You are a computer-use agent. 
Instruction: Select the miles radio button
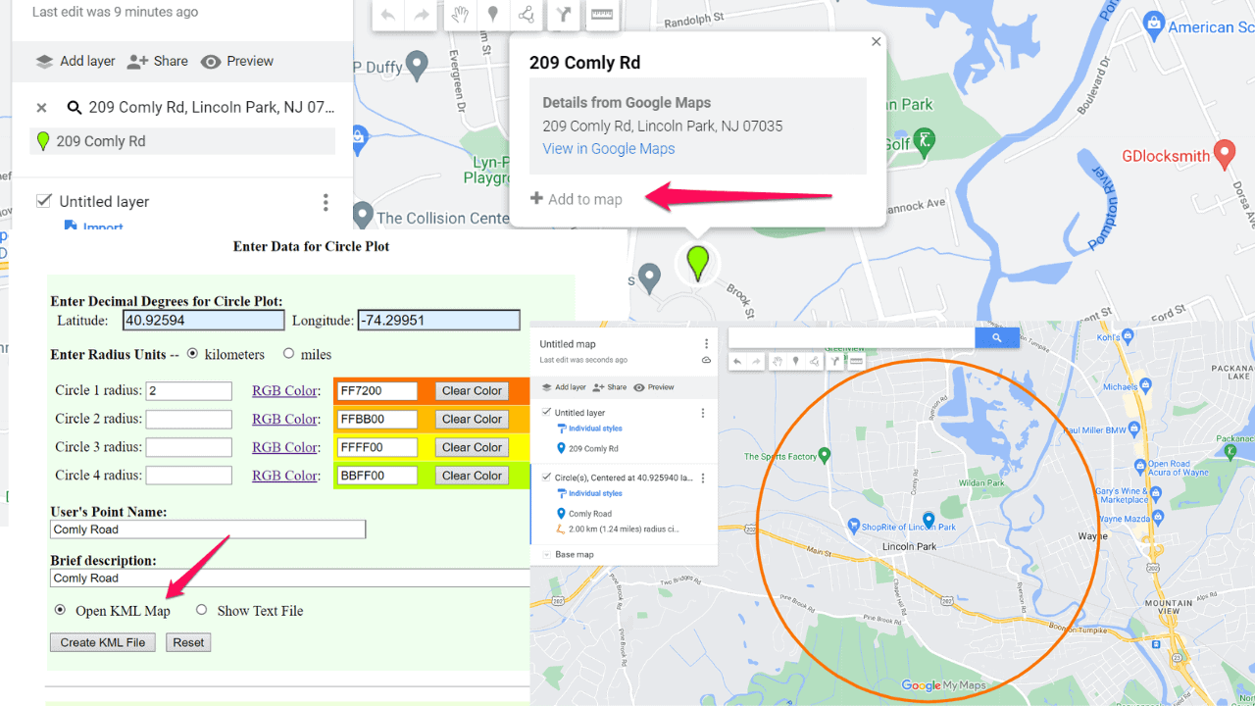(288, 354)
